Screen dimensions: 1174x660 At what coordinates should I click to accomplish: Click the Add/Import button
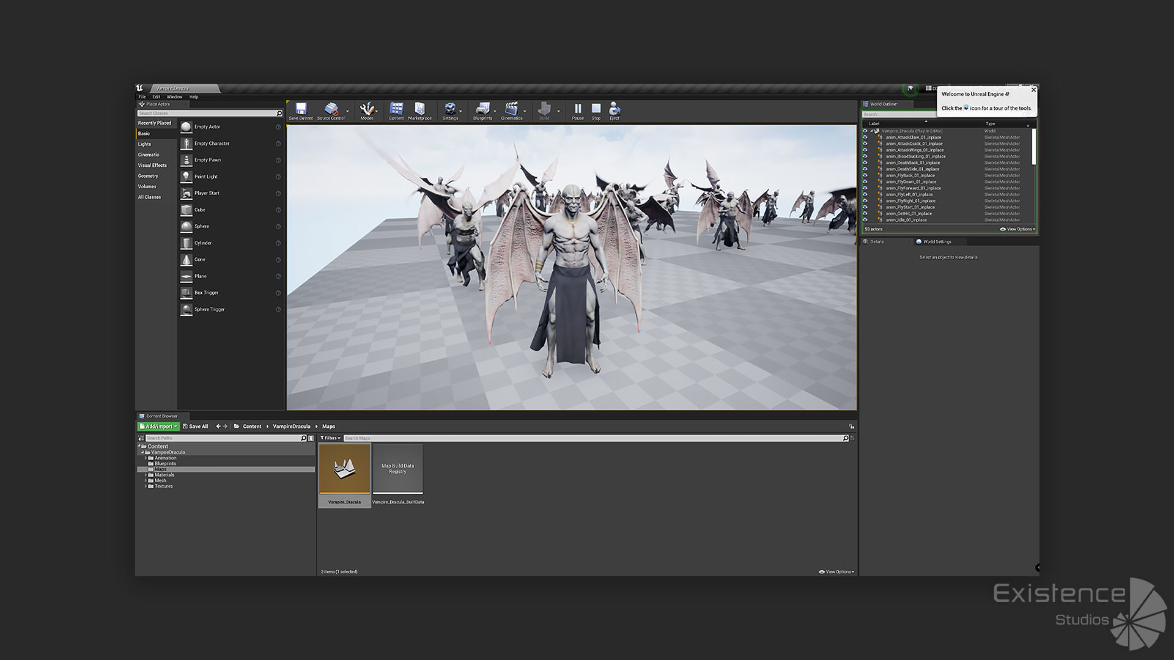158,427
